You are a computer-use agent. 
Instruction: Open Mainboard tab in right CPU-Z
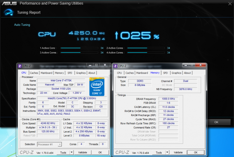pyautogui.click(x=142, y=73)
